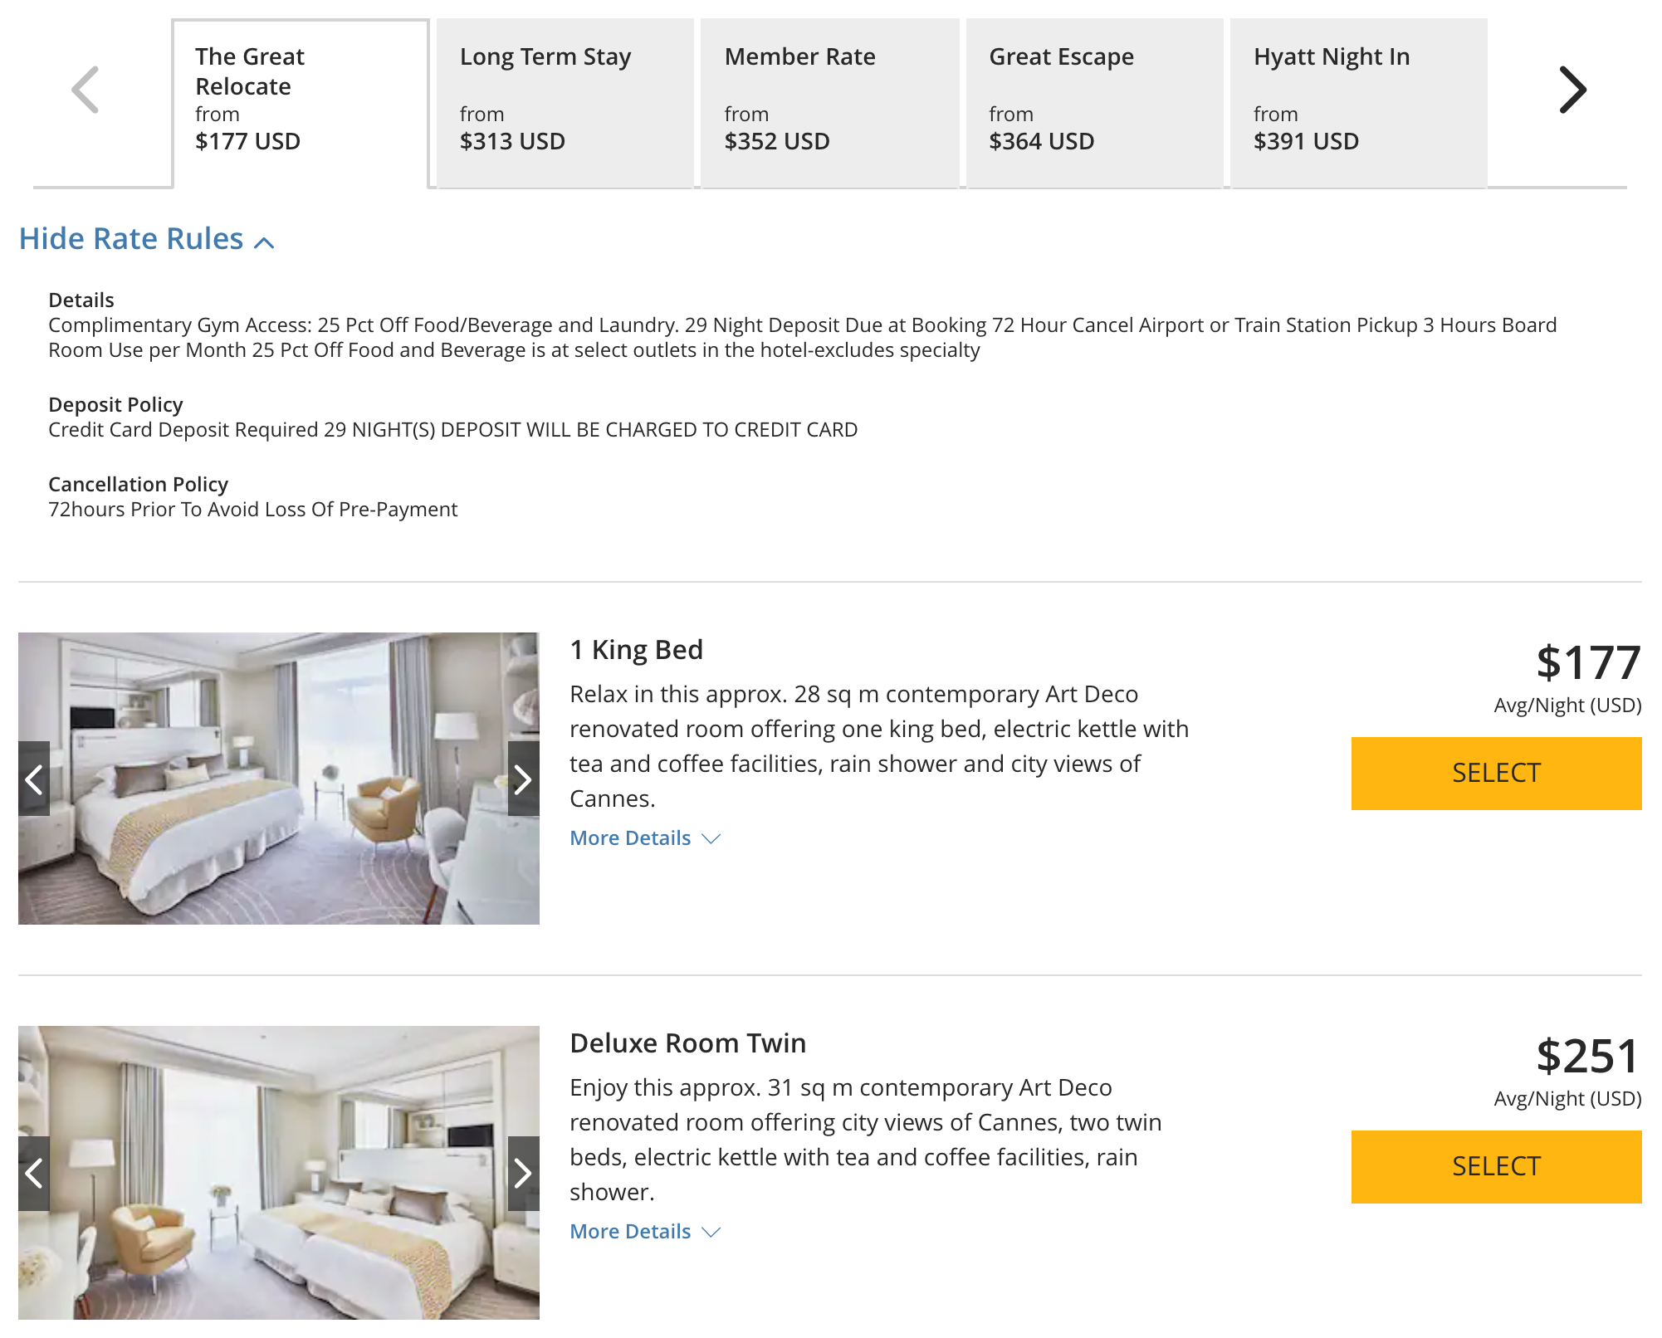This screenshot has height=1338, width=1662.
Task: Show next photo of 1 King Bed room
Action: pyautogui.click(x=523, y=779)
